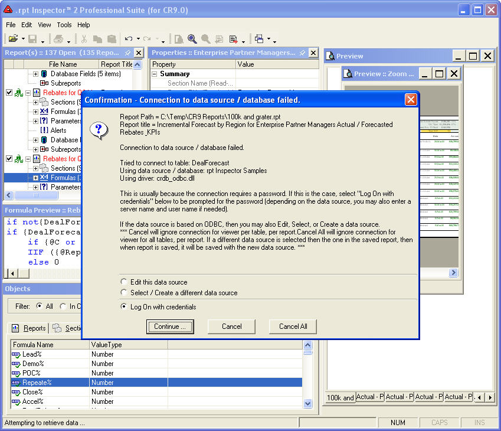
Task: Close the Report(s) panel
Action: [x=139, y=53]
